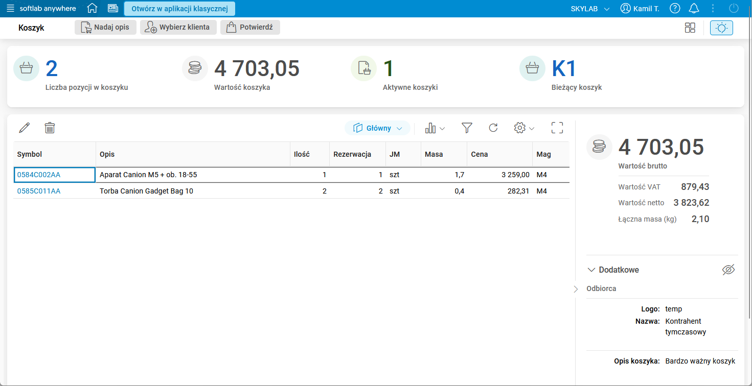The width and height of the screenshot is (752, 386).
Task: Open the SKYLAB company dropdown
Action: [590, 9]
